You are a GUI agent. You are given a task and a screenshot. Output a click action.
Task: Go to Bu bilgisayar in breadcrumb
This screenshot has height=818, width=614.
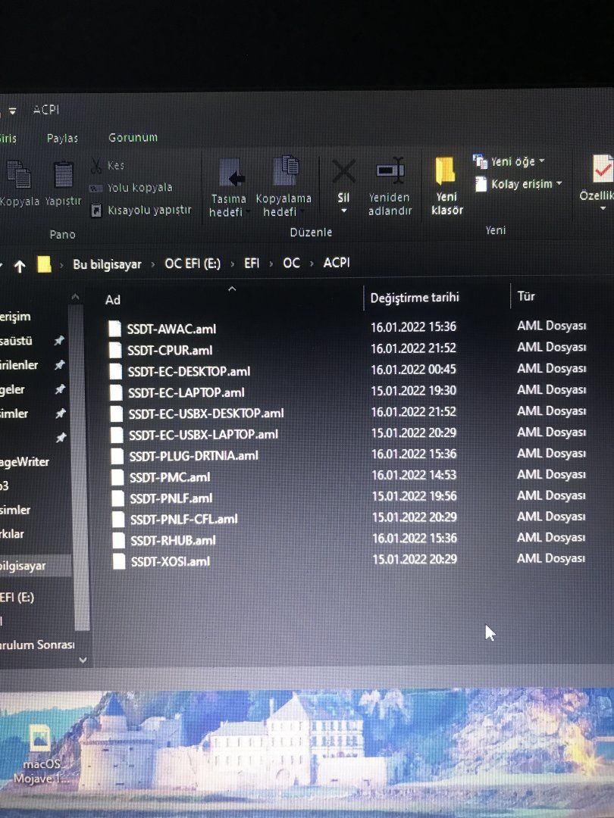tap(107, 264)
